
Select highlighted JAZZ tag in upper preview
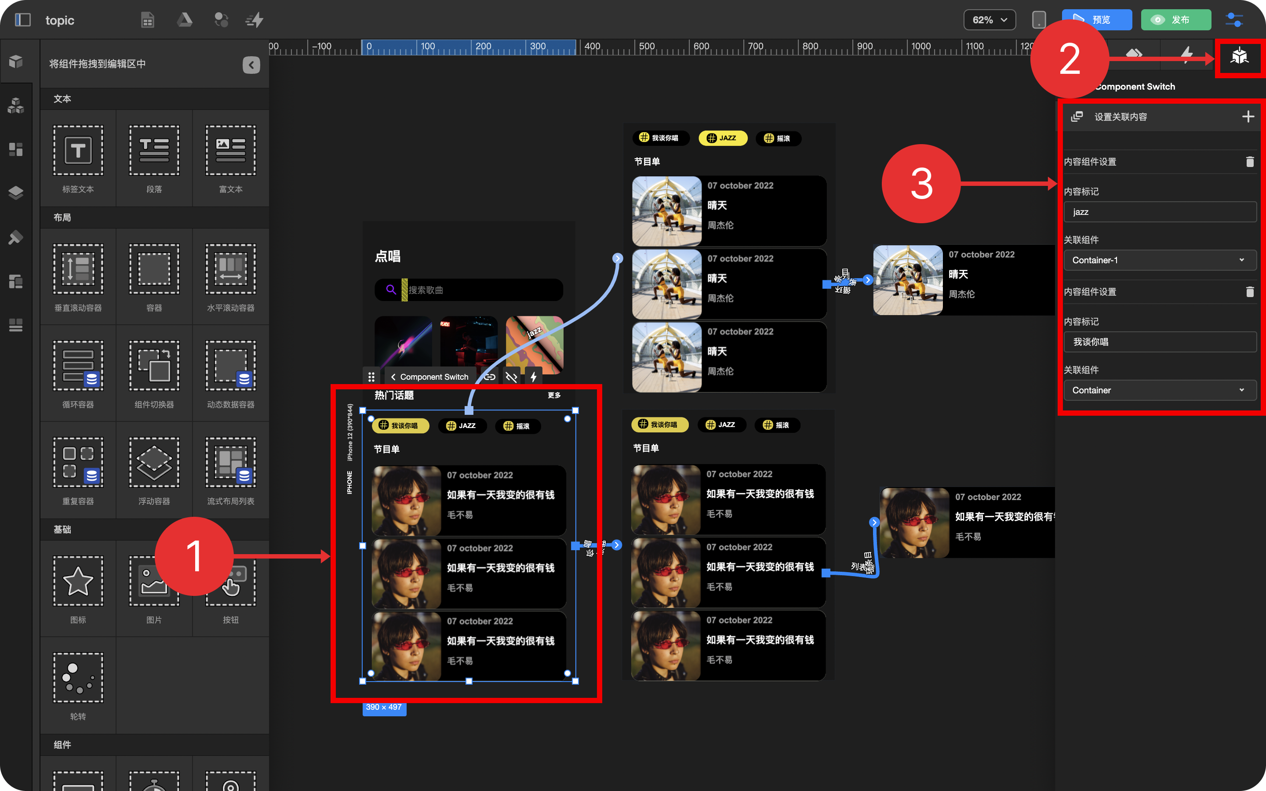click(723, 138)
